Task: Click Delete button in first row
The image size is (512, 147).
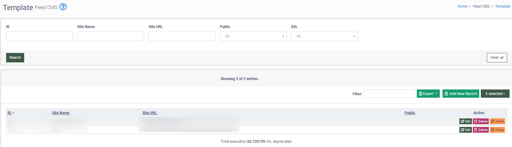Action: click(480, 121)
